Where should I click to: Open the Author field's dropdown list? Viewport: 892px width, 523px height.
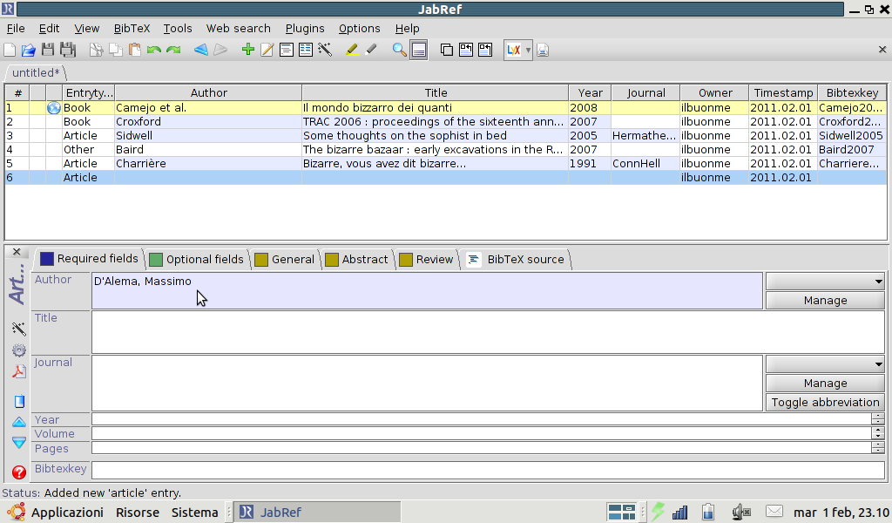pyautogui.click(x=825, y=282)
